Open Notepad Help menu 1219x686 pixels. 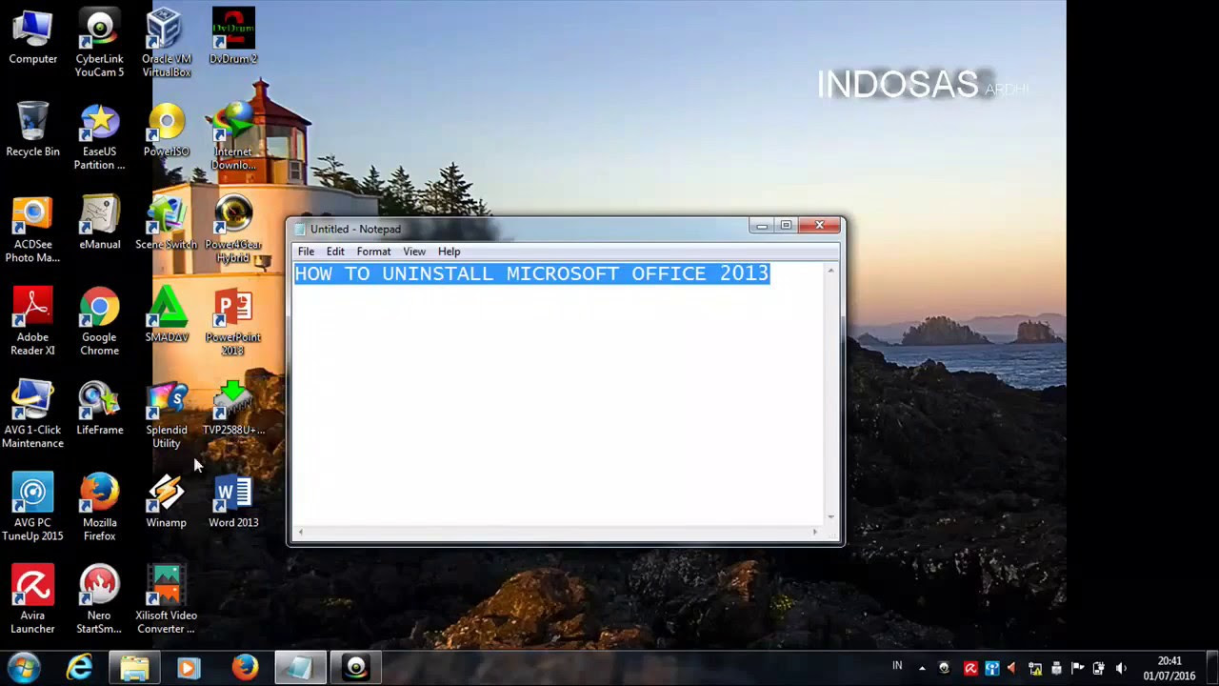[x=450, y=252]
